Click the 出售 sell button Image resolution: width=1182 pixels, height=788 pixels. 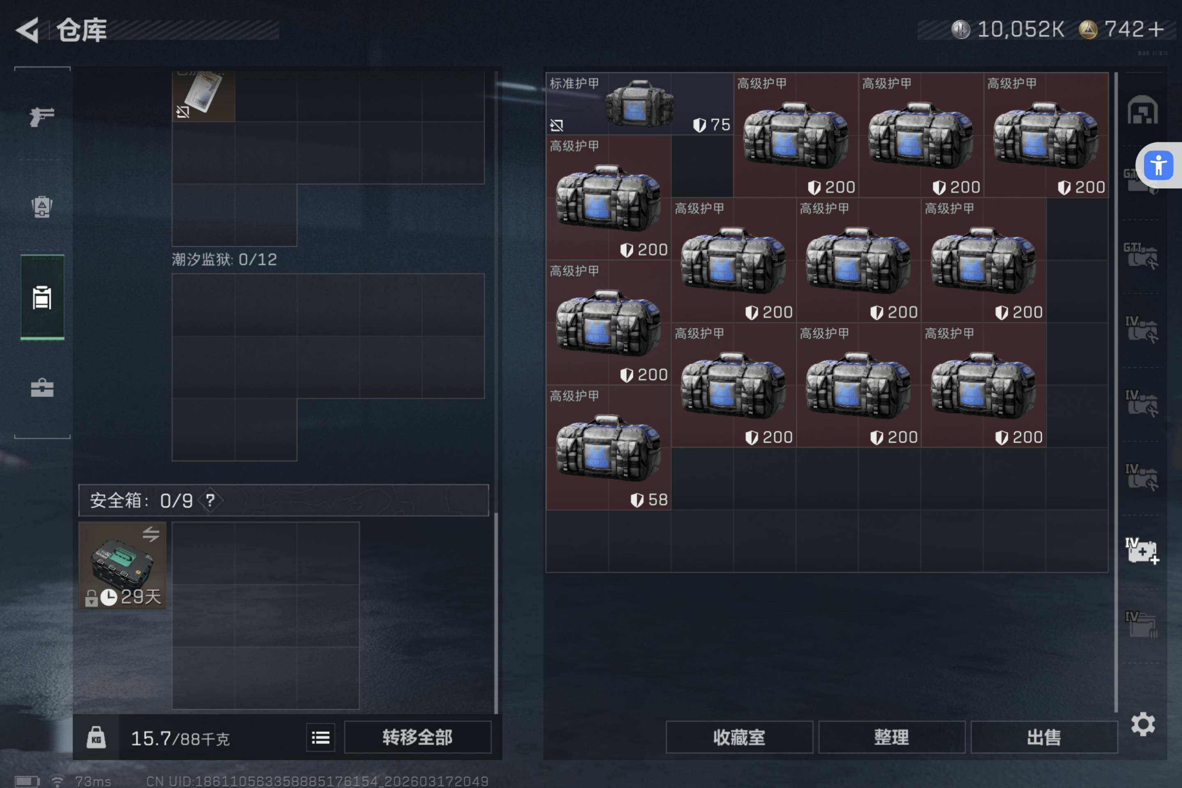tap(1044, 737)
